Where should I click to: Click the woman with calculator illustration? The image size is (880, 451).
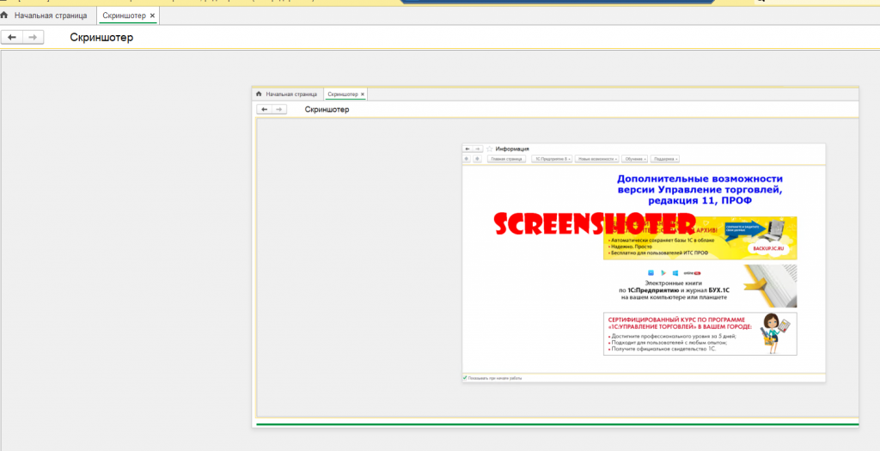pos(775,334)
